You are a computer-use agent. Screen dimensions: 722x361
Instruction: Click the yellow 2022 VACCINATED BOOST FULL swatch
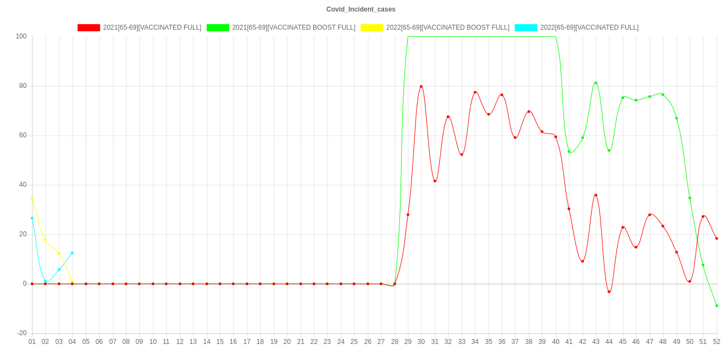click(371, 27)
